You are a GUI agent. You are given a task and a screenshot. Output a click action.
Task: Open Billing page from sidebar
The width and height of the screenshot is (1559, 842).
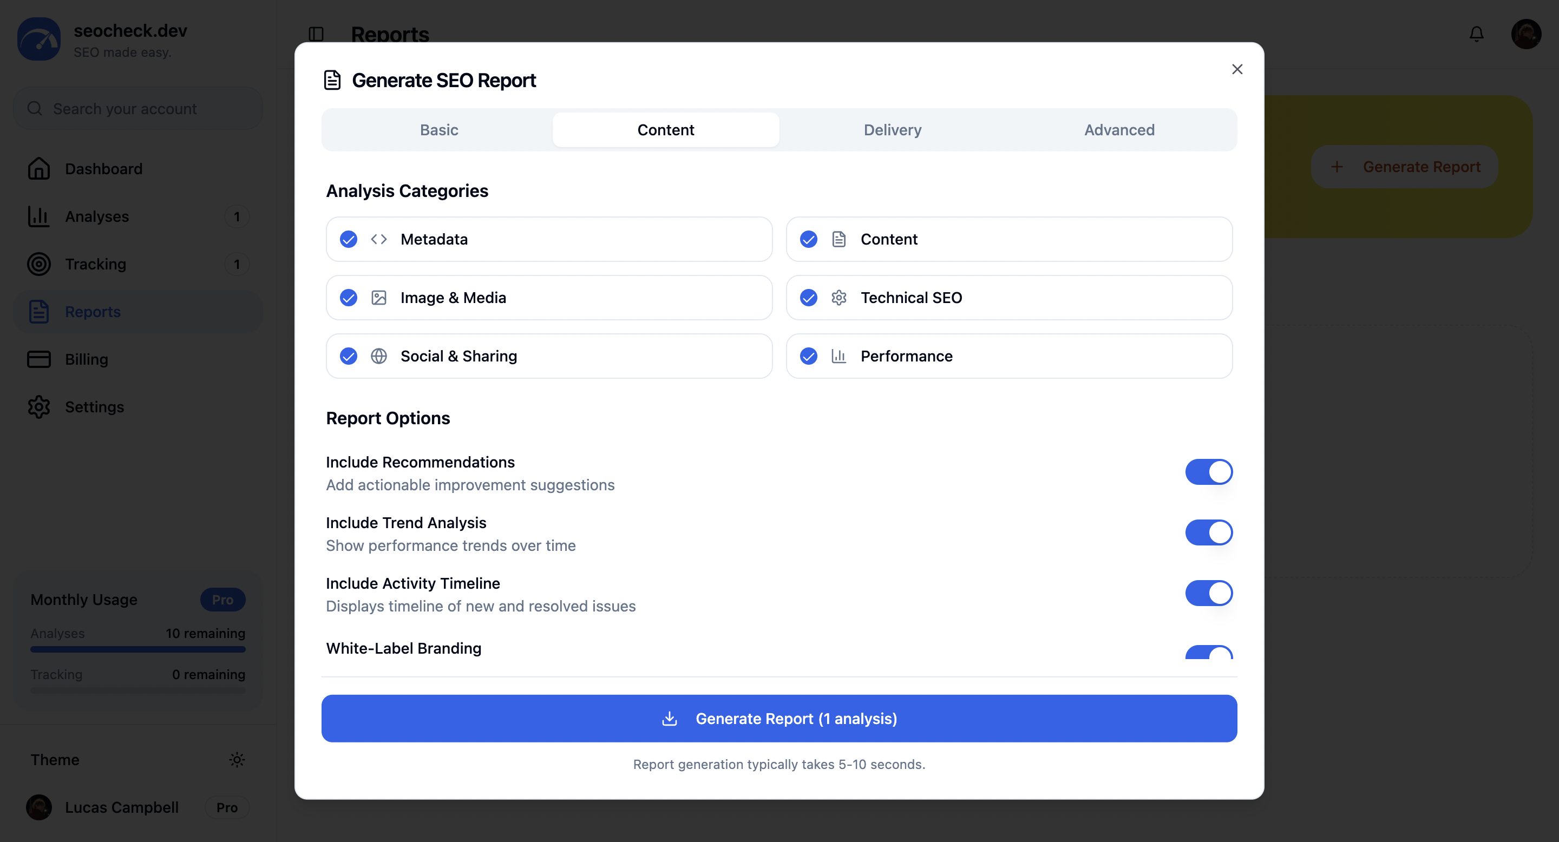[138, 359]
